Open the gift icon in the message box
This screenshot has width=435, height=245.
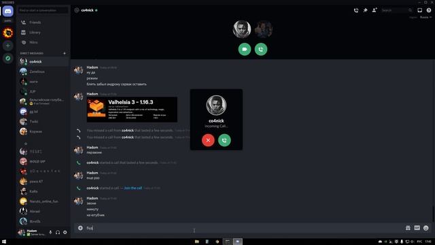408,228
